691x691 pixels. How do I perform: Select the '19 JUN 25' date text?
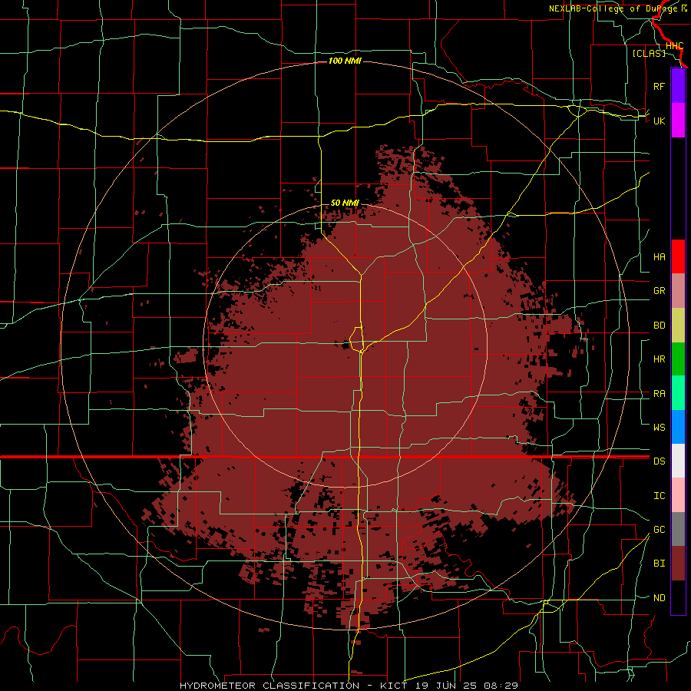point(447,686)
